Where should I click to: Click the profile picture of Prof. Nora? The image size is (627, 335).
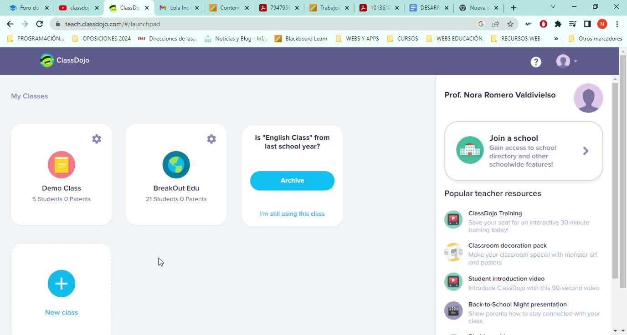(588, 98)
